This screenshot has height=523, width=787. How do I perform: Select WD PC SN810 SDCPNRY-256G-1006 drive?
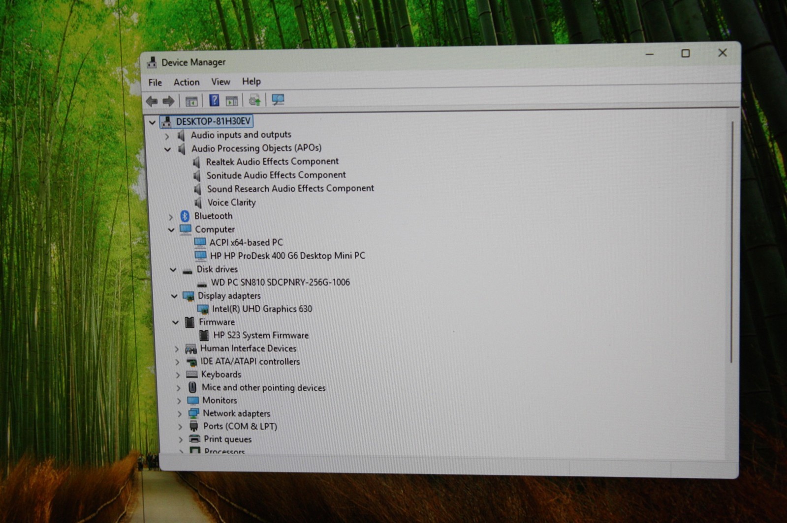coord(281,283)
